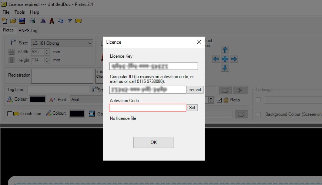Toggle the Ratio checkbox
The height and width of the screenshot is (185, 322).
point(219,100)
